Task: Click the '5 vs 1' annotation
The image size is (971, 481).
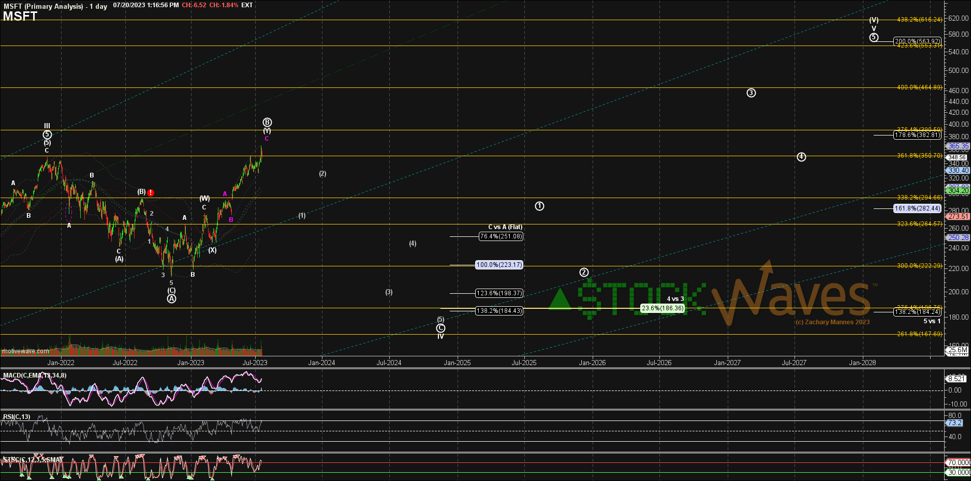Action: coord(932,321)
